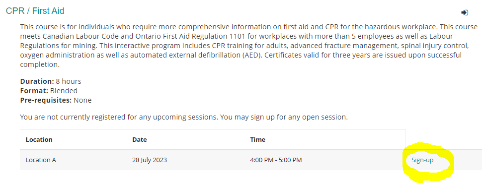Click the Blended format value

click(x=64, y=91)
